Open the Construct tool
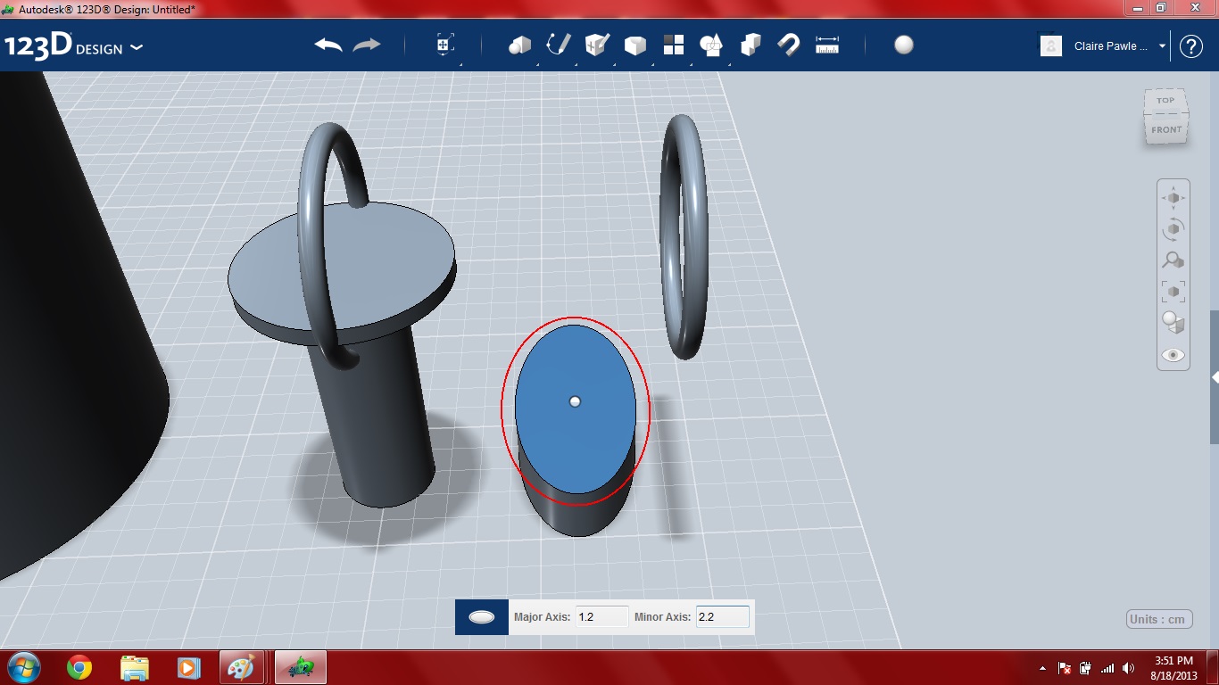Image resolution: width=1219 pixels, height=685 pixels. pos(597,45)
